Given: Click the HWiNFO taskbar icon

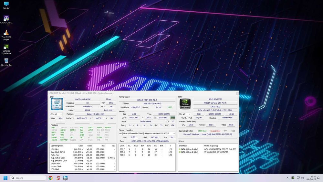Looking at the screenshot, I should (x=66, y=178).
